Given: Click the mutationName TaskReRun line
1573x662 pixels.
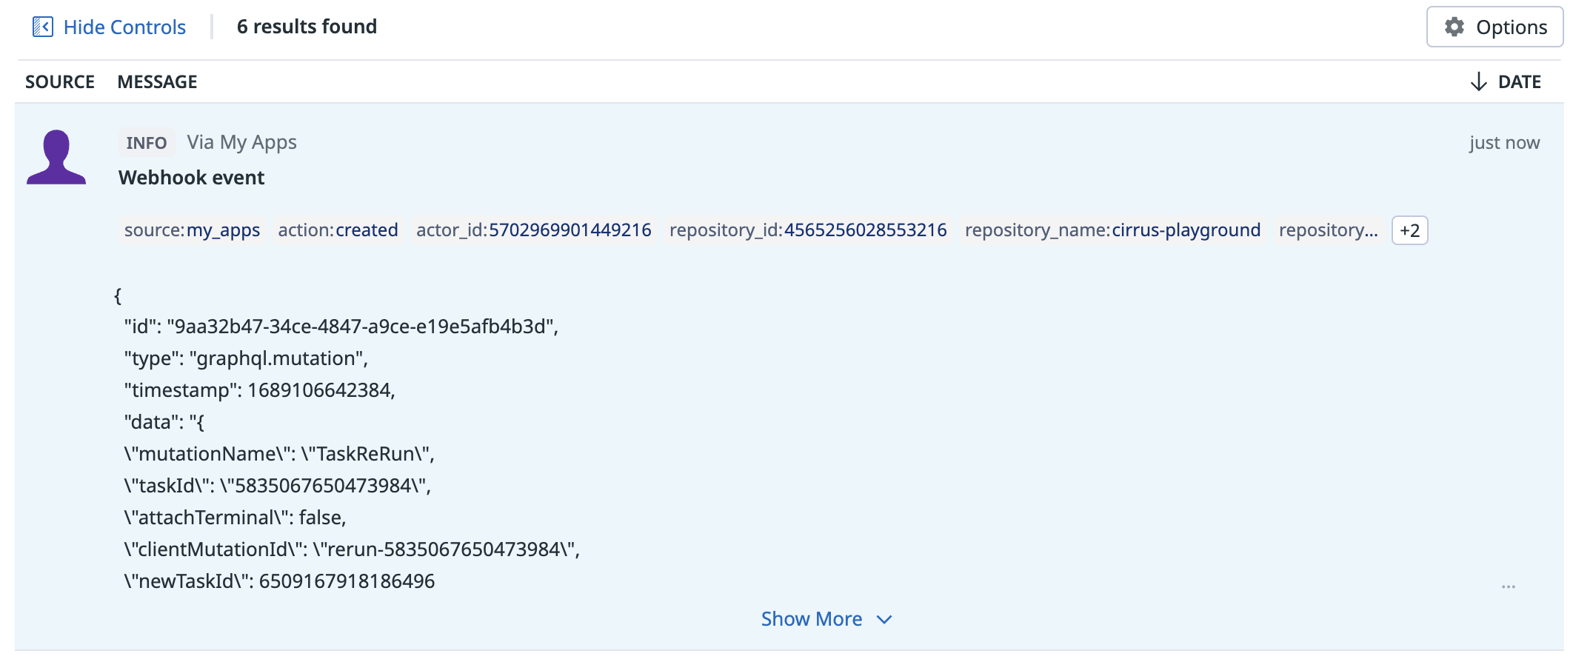Looking at the screenshot, I should [x=279, y=454].
